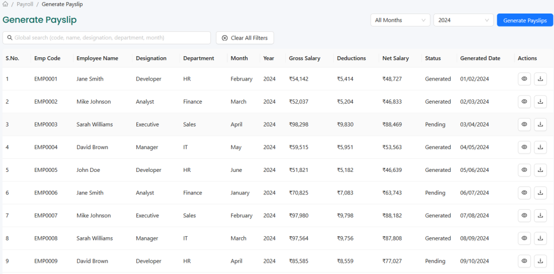Image resolution: width=554 pixels, height=274 pixels.
Task: Open the All Months dropdown
Action: click(x=400, y=20)
